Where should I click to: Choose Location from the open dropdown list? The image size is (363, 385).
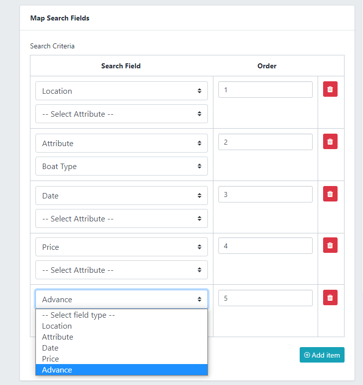point(57,326)
